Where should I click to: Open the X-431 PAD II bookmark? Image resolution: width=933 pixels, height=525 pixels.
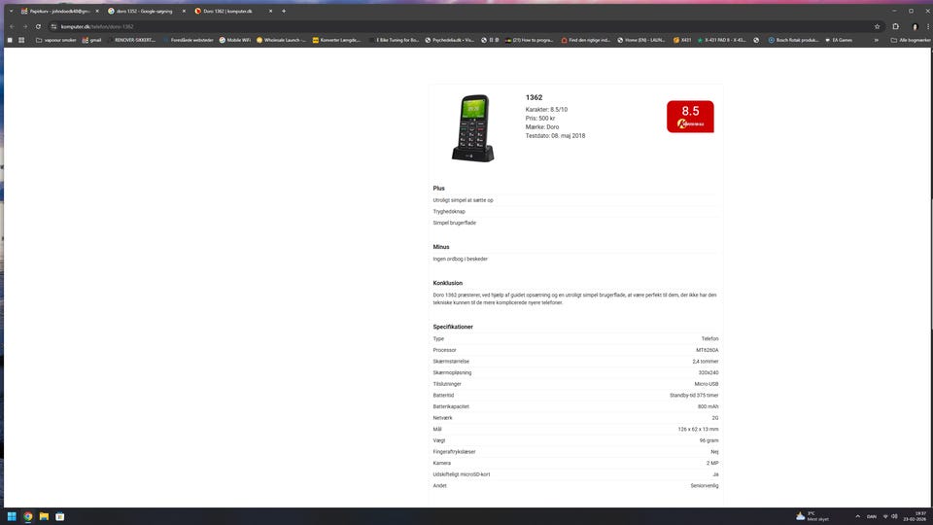point(721,41)
